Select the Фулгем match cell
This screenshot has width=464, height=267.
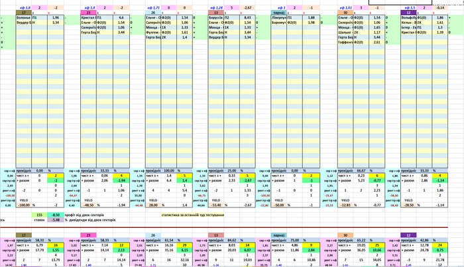(153, 32)
